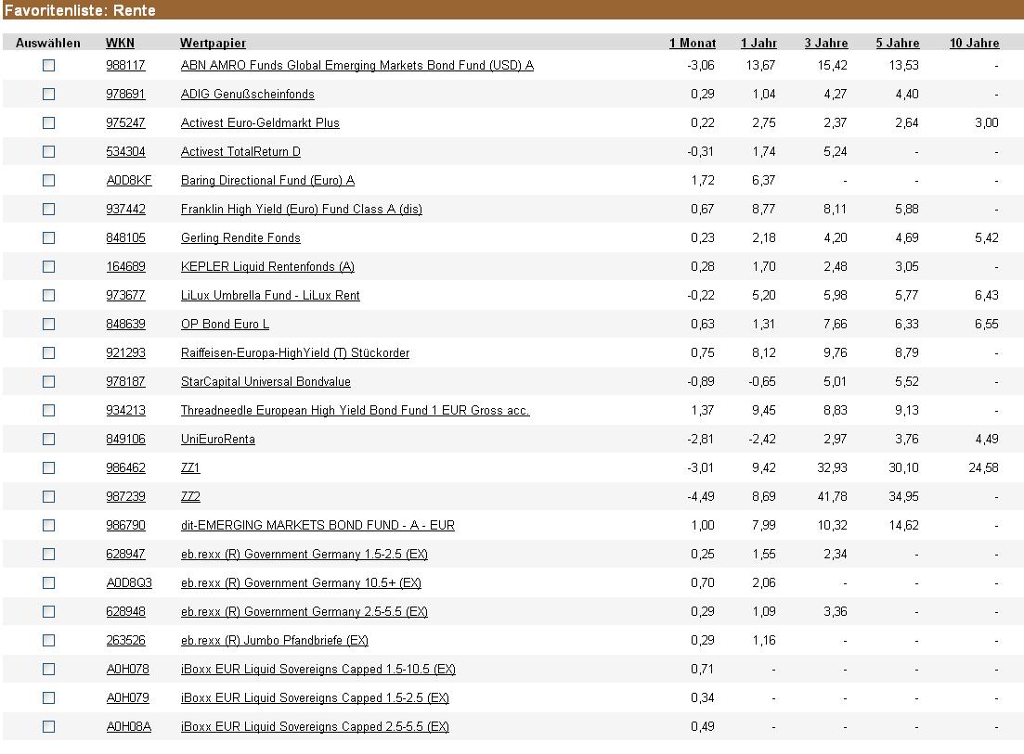Open Baring Directional Fund (Euro) A
This screenshot has height=754, width=1024.
pos(267,180)
